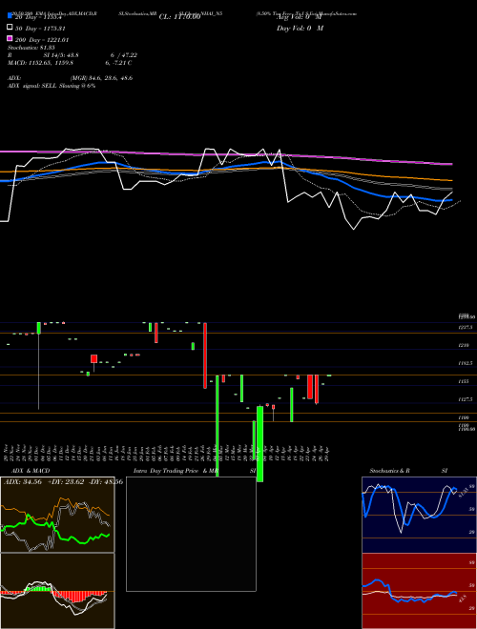Click the 'Stochastics & RSI' panel title
The height and width of the screenshot is (629, 477).
point(408,471)
